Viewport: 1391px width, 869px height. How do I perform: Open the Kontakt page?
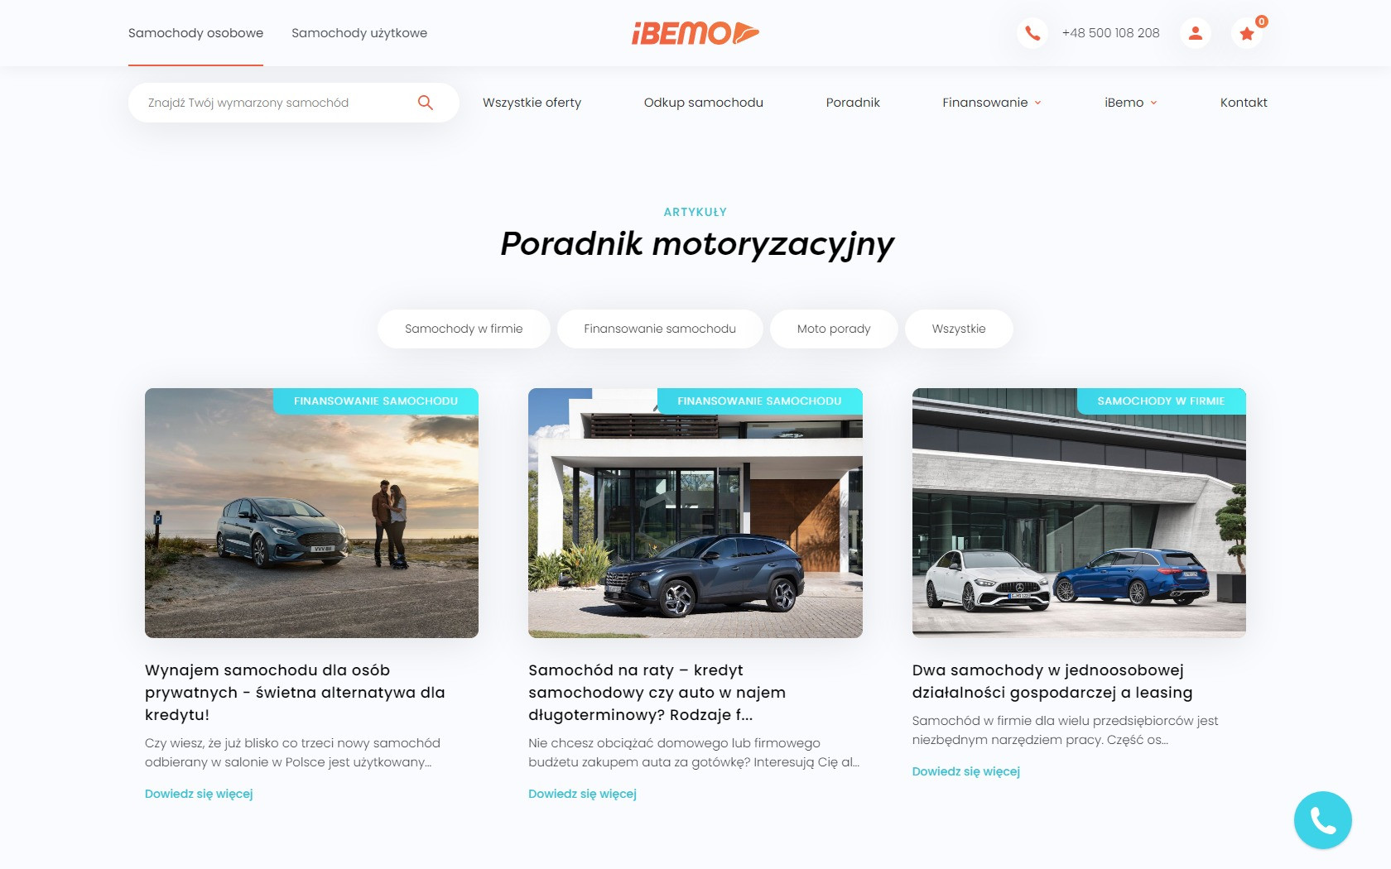[1244, 103]
